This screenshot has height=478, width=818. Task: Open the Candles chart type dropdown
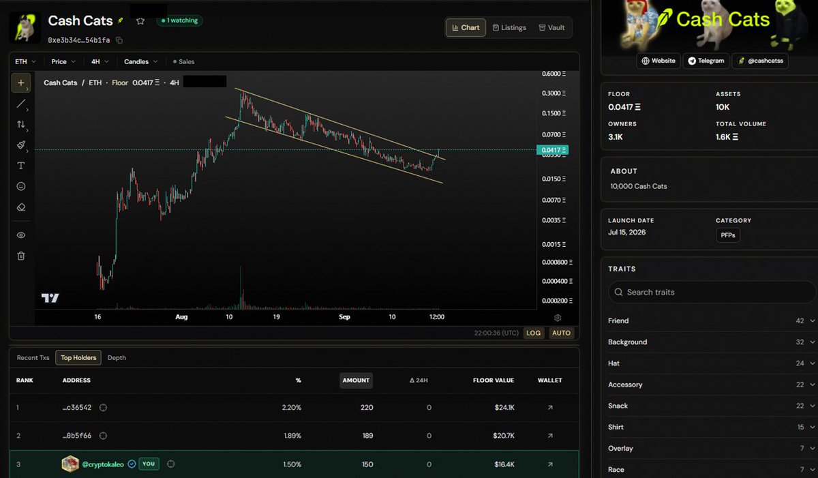click(141, 61)
